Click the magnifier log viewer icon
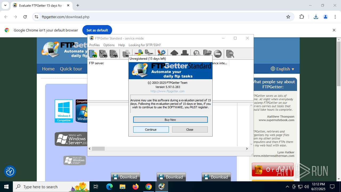The height and width of the screenshot is (192, 341). 230,54
